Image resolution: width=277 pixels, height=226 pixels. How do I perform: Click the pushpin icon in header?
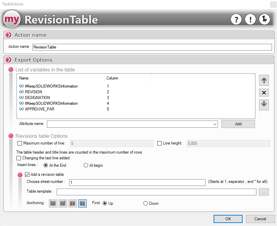pyautogui.click(x=265, y=20)
